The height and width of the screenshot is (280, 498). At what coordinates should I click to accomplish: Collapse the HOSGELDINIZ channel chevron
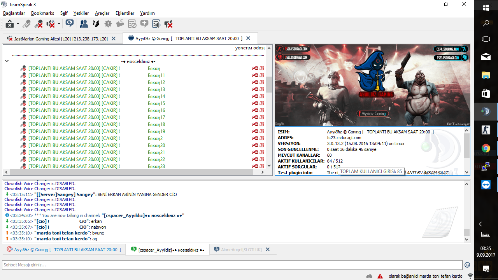(x=7, y=61)
